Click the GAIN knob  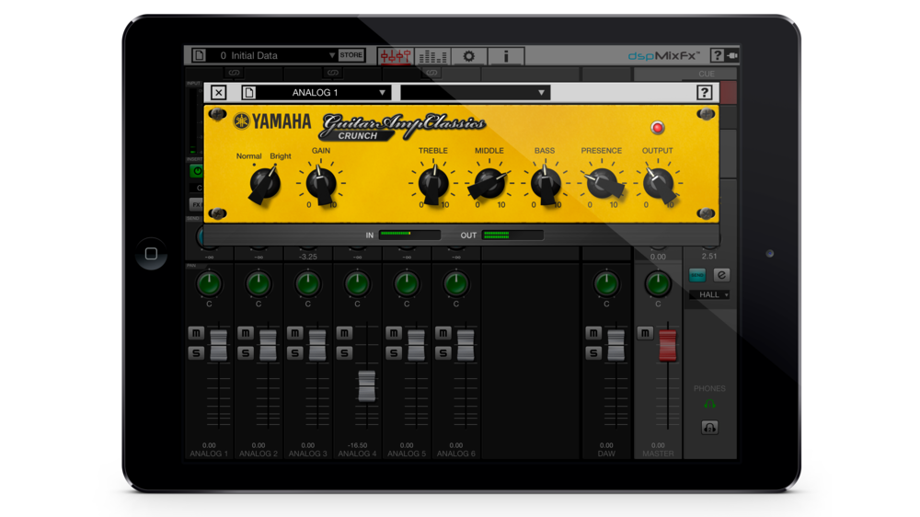point(321,184)
